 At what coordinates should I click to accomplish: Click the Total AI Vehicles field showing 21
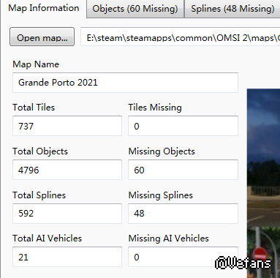click(67, 257)
